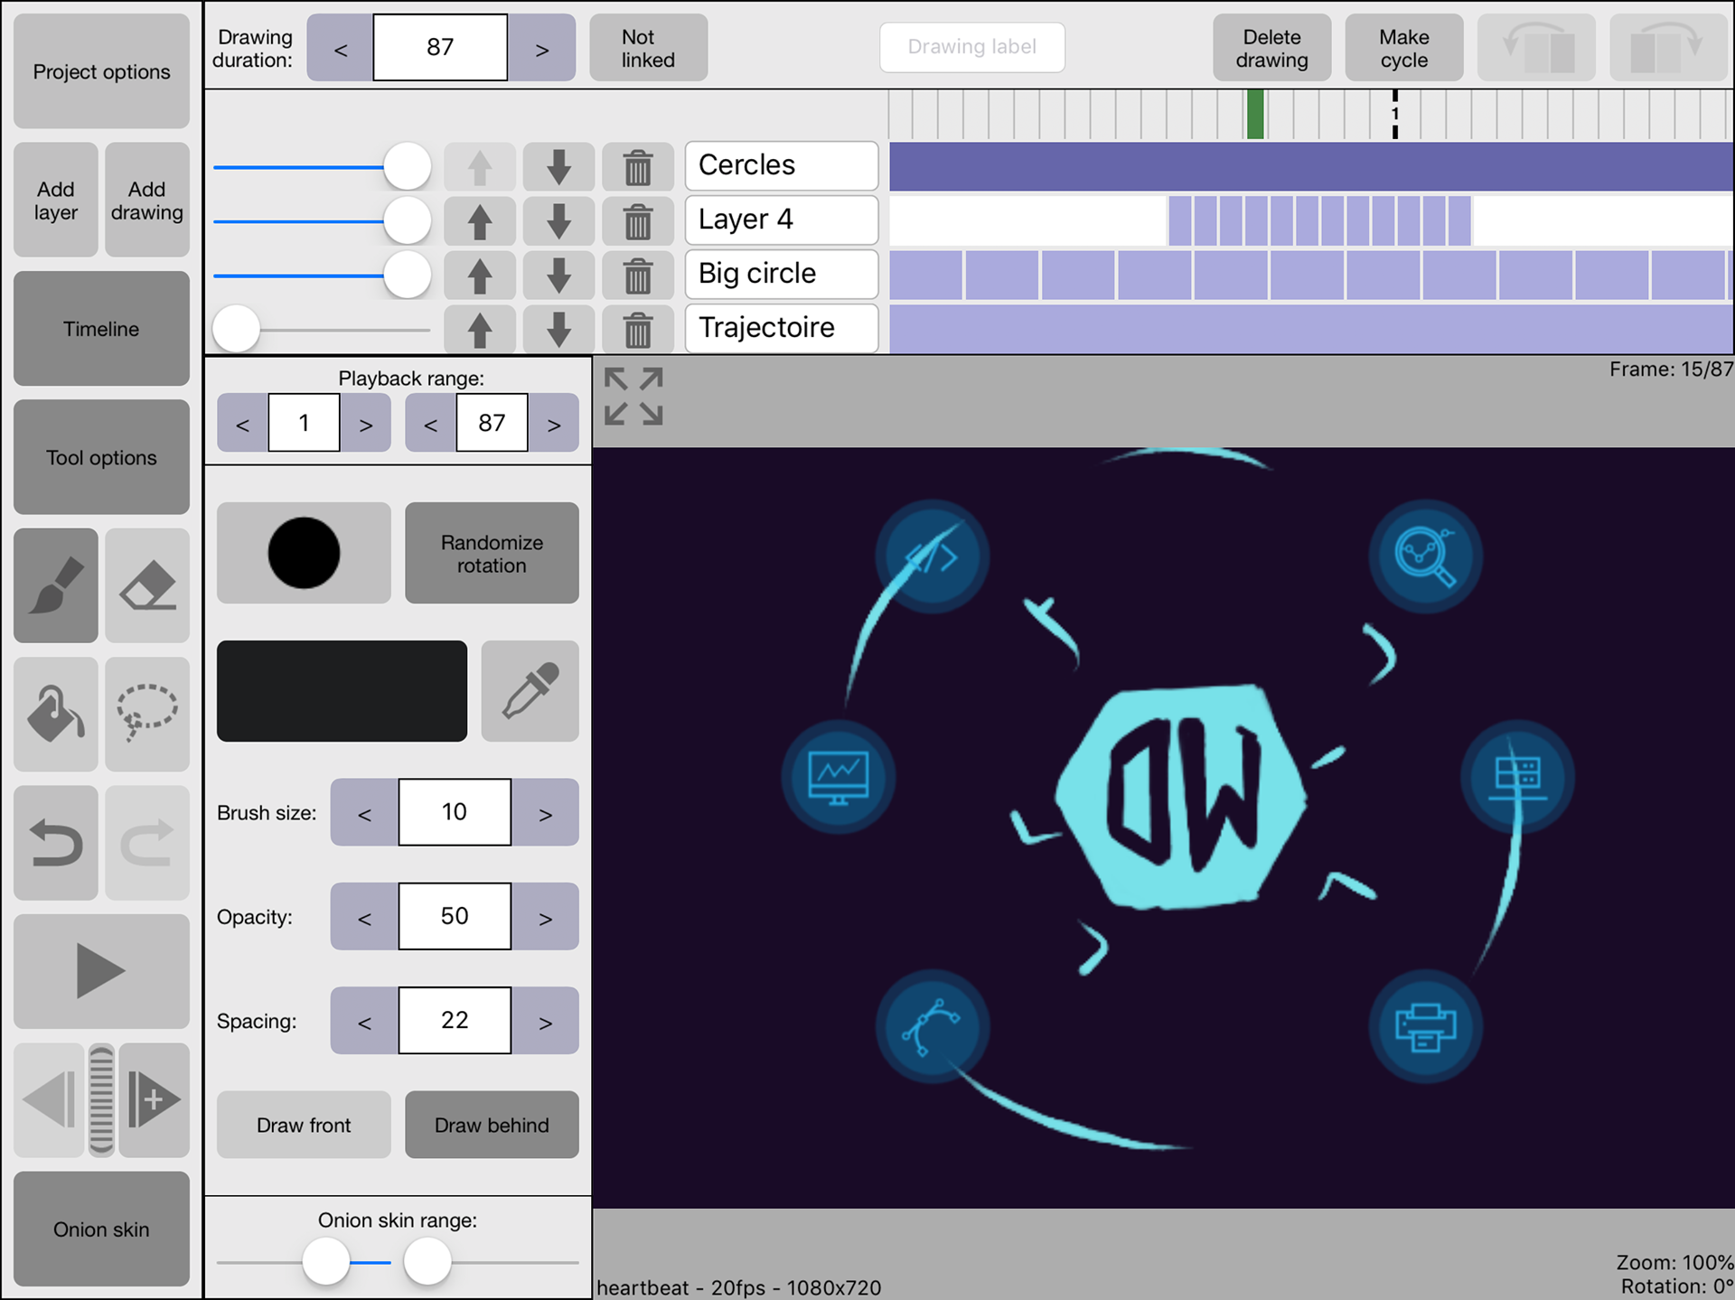This screenshot has width=1735, height=1300.
Task: Increase playback range start
Action: (366, 423)
